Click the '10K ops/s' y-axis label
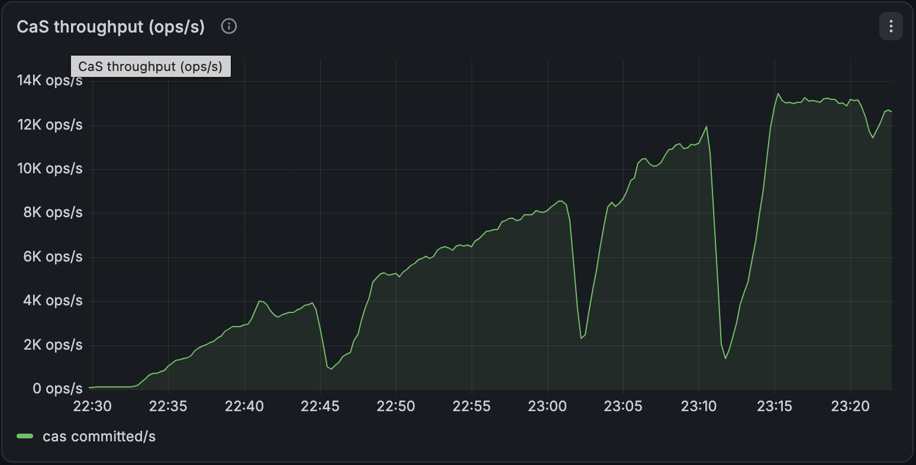Image resolution: width=916 pixels, height=465 pixels. (50, 169)
